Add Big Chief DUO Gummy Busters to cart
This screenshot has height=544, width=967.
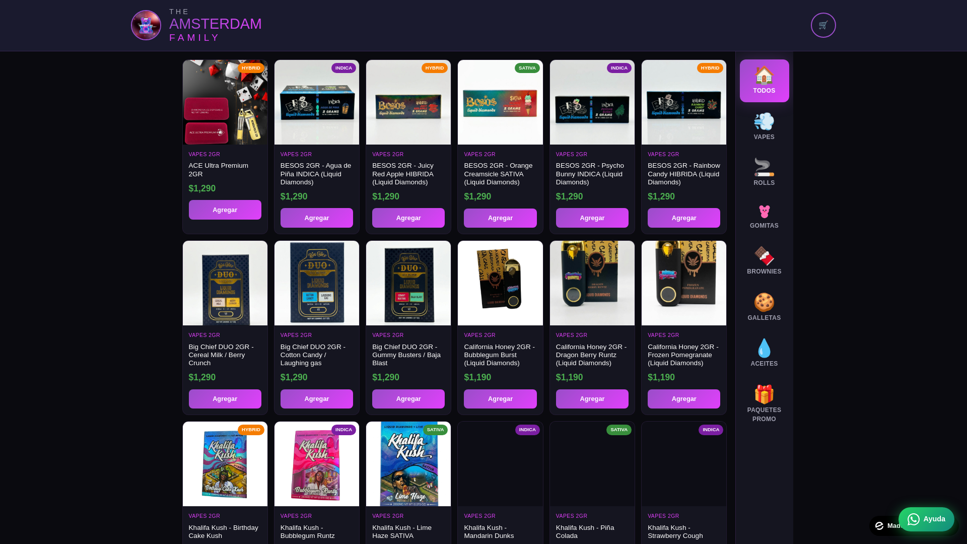pyautogui.click(x=408, y=399)
